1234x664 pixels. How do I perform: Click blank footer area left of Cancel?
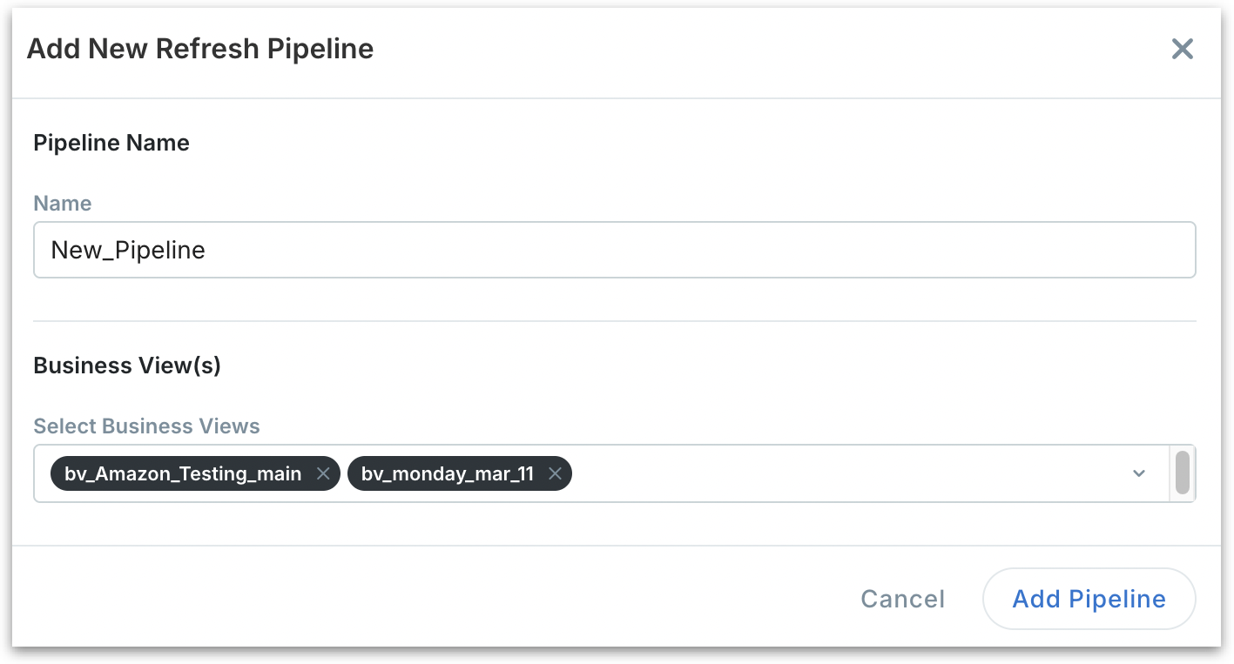[x=435, y=599]
